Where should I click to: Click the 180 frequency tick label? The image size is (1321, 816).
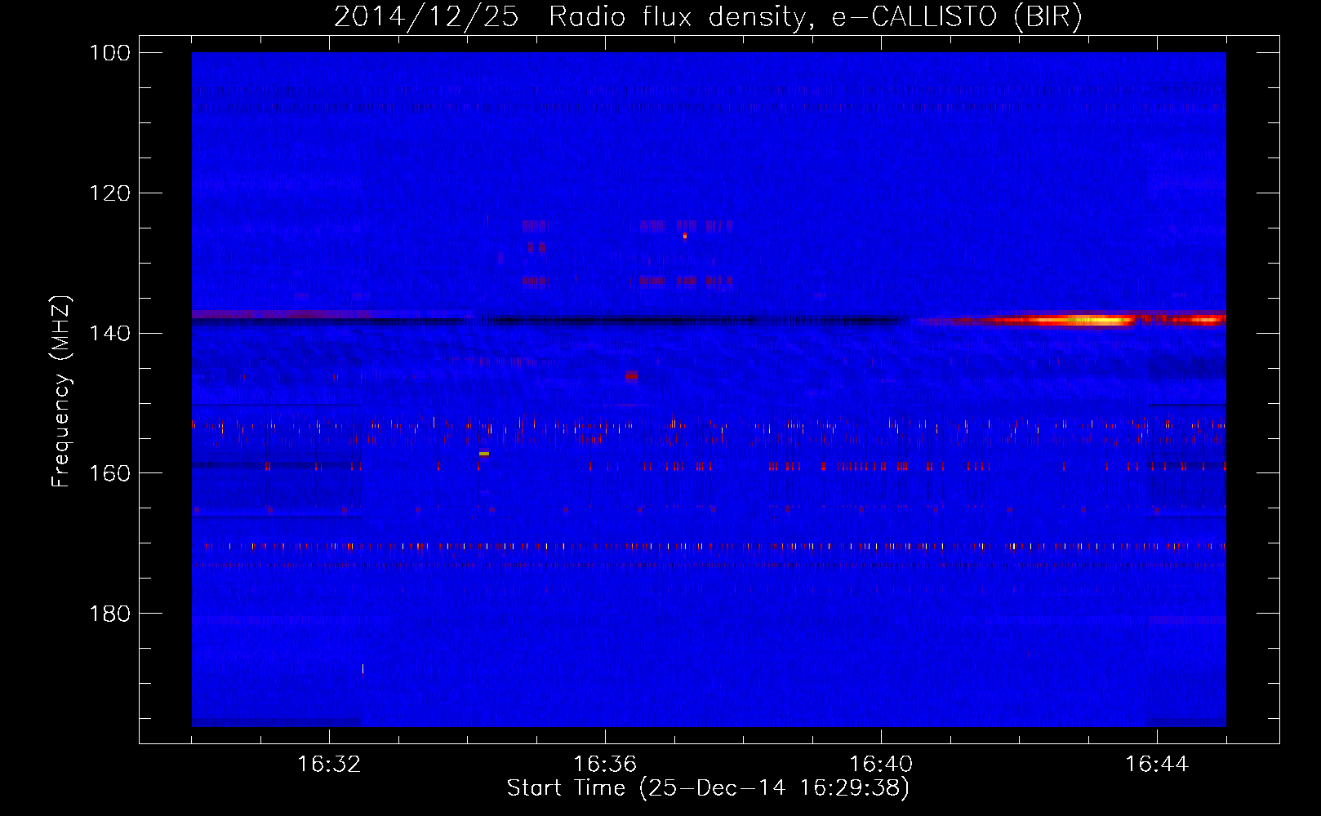pos(110,613)
